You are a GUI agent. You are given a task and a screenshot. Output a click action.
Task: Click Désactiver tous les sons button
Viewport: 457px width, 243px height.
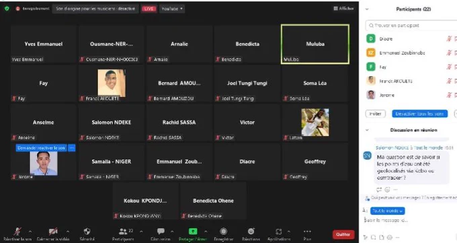419,114
